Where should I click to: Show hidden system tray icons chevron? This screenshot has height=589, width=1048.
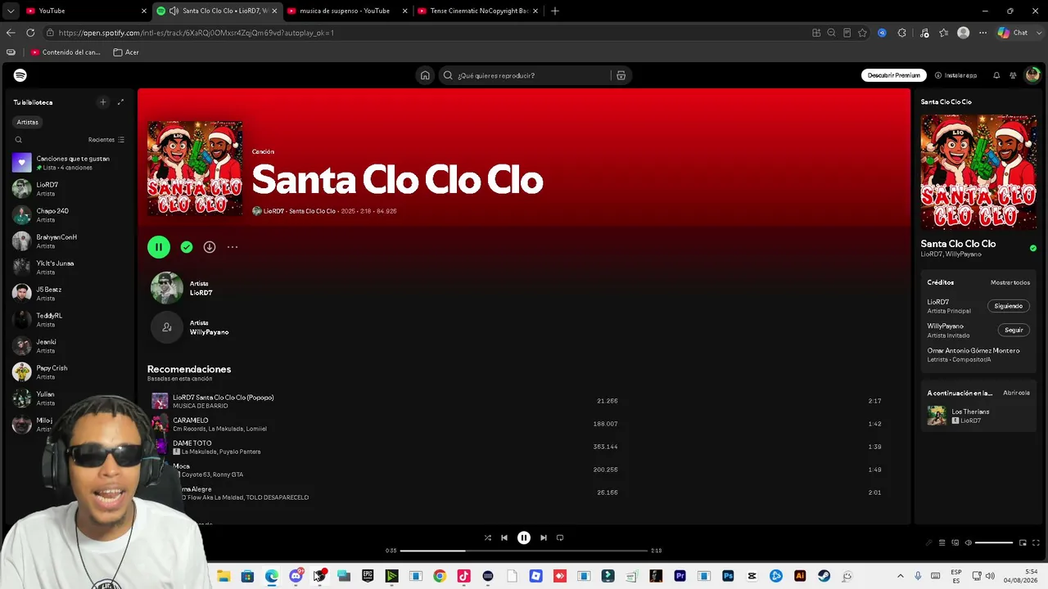click(x=900, y=576)
